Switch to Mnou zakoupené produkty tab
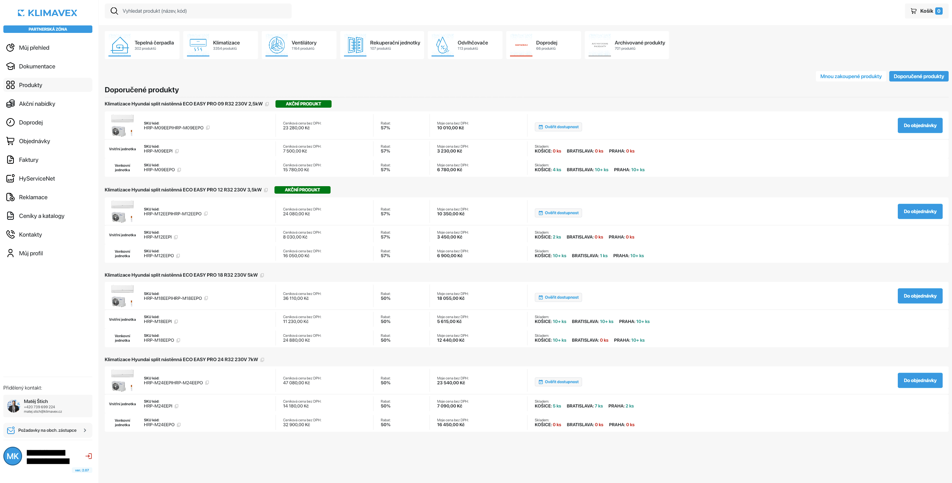The height and width of the screenshot is (483, 952). tap(851, 76)
